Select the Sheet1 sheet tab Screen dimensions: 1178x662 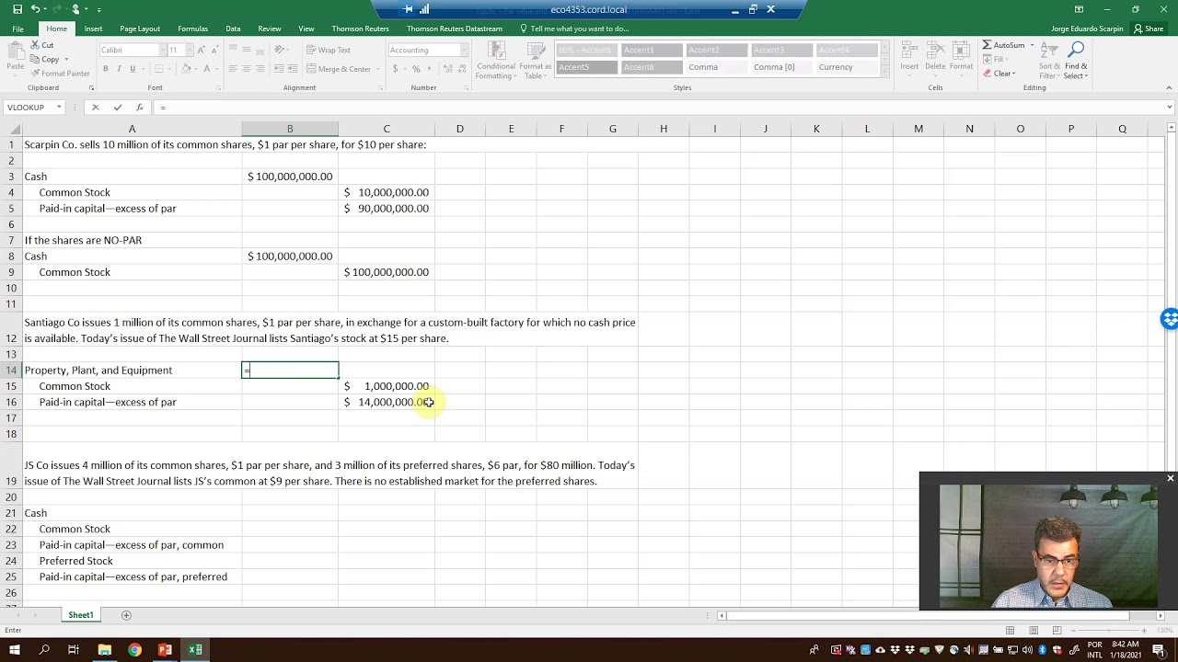click(x=80, y=615)
